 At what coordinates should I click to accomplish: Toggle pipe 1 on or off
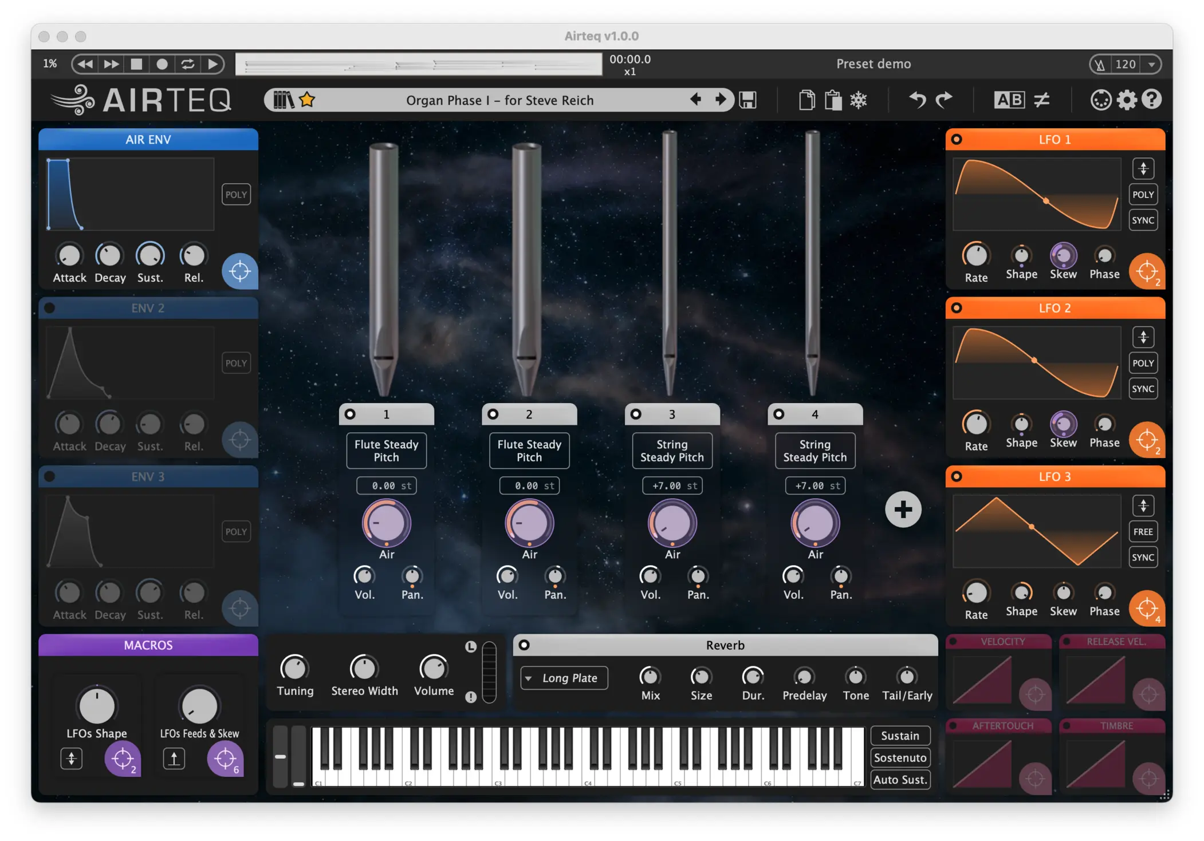(350, 414)
